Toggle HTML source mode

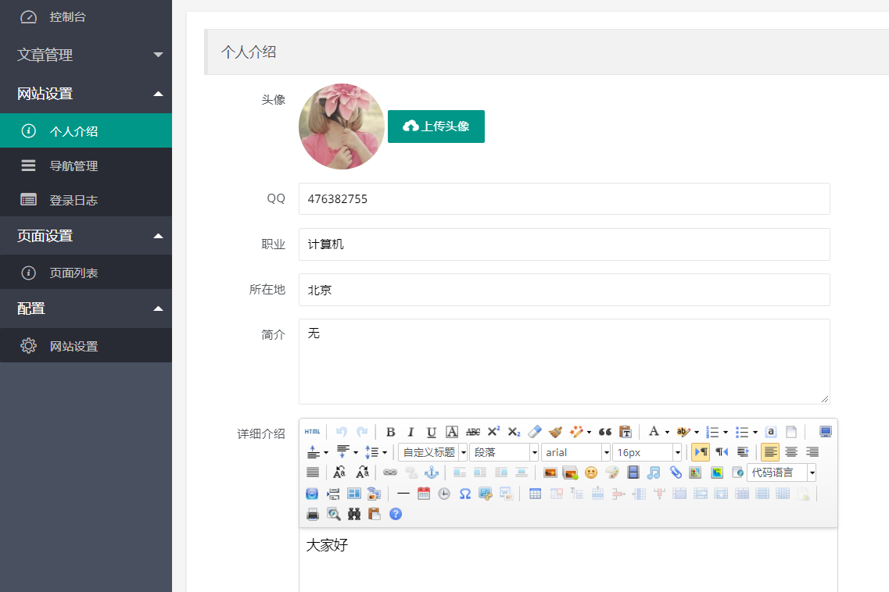point(312,432)
